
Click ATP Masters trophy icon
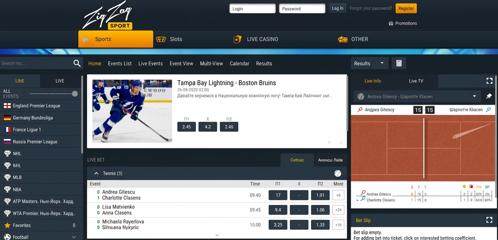pos(7,201)
